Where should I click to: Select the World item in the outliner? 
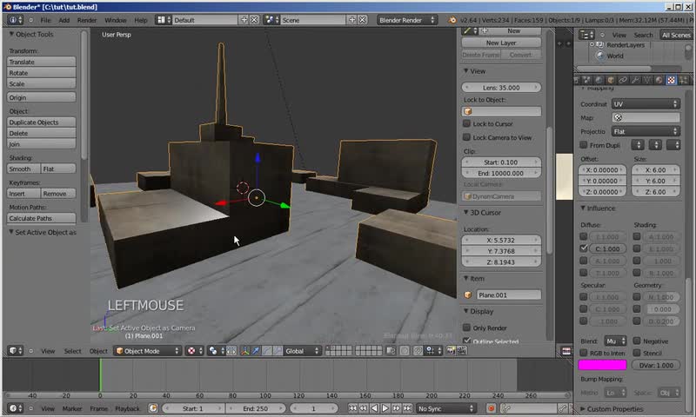[615, 56]
